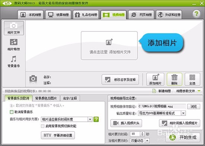Select the 视频相册 tab
Image resolution: width=205 pixels, height=146 pixels.
point(113,15)
